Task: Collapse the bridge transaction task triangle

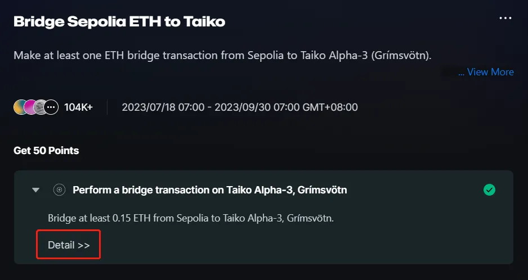Action: 35,190
